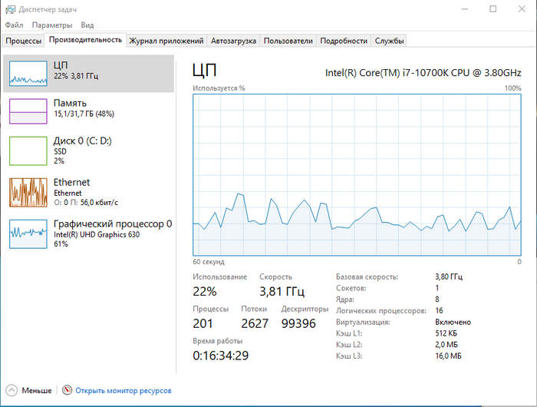Click the main CPU usage graph

[357, 175]
